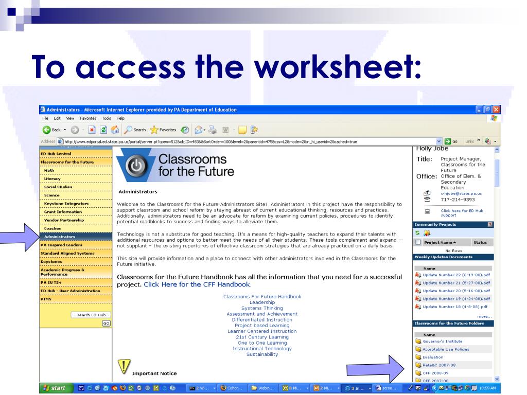Open the History toolbar icon
Image resolution: width=527 pixels, height=395 pixels.
(185, 130)
